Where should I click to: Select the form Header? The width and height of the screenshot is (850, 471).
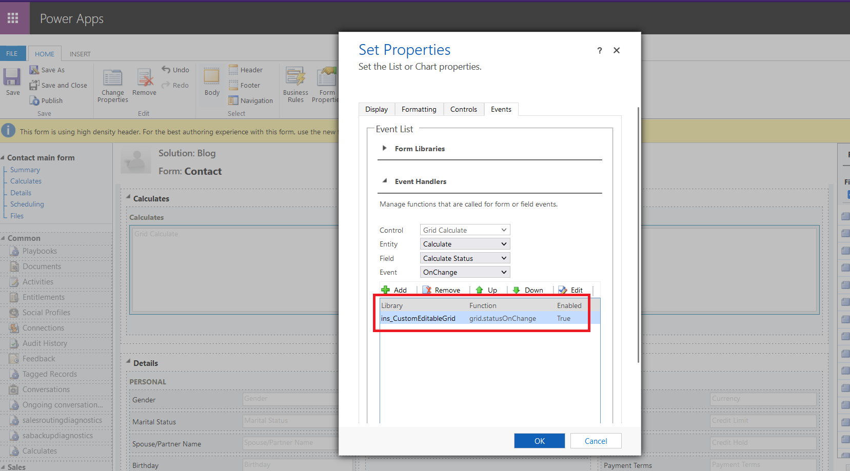tap(246, 70)
